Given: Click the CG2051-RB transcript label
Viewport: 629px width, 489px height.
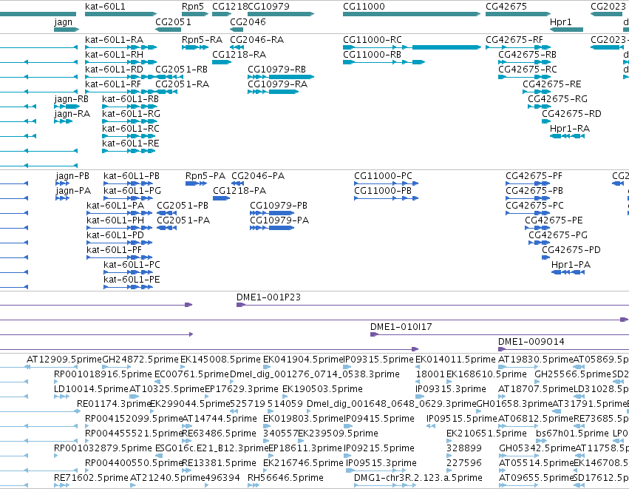Looking at the screenshot, I should [181, 70].
